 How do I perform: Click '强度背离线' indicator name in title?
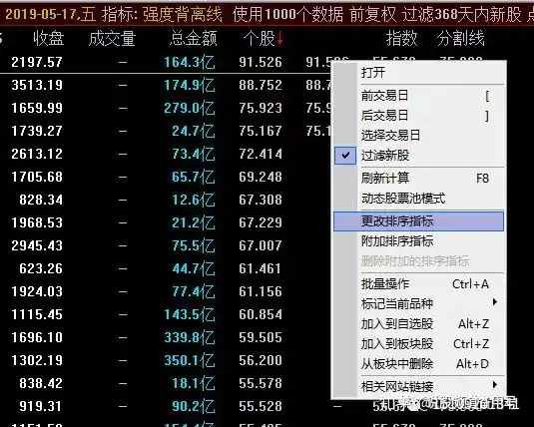tap(183, 14)
